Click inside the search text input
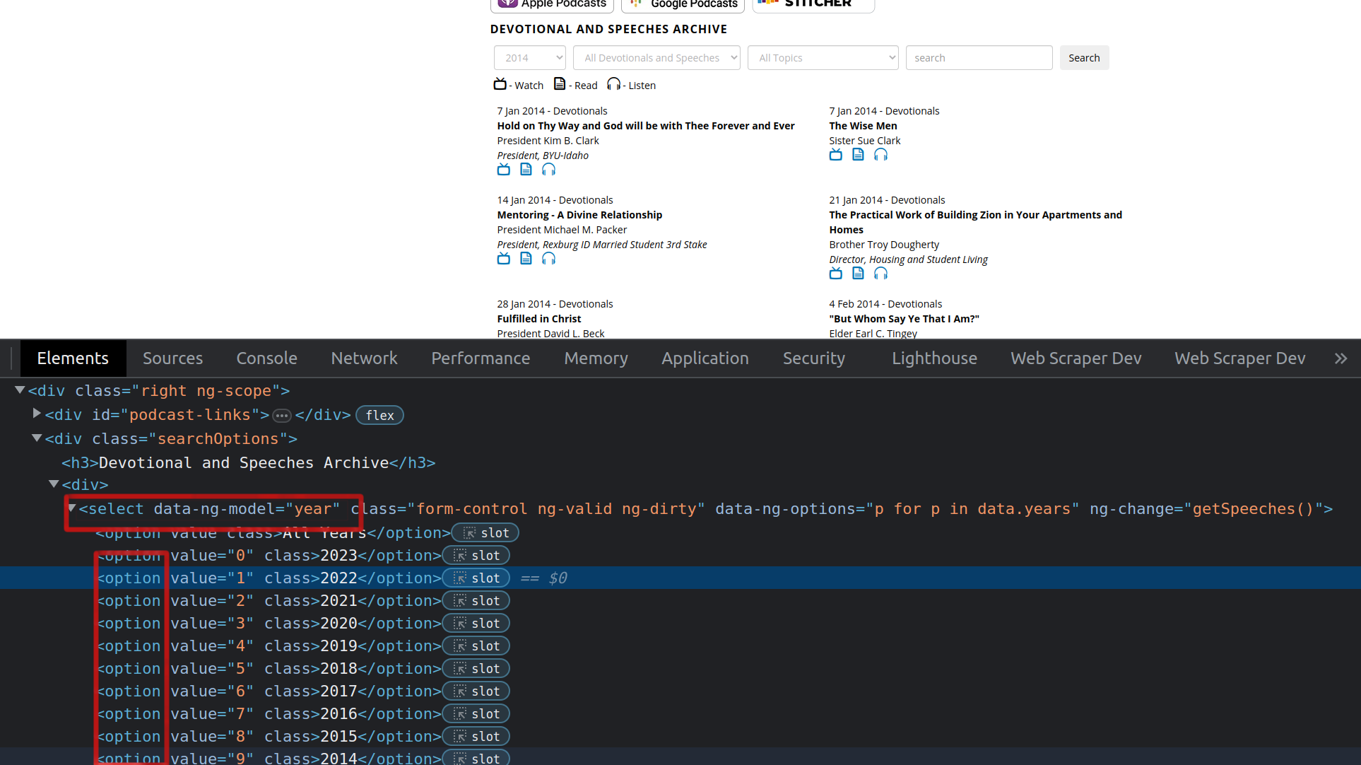Screen dimensions: 1361x765 pyautogui.click(x=978, y=57)
